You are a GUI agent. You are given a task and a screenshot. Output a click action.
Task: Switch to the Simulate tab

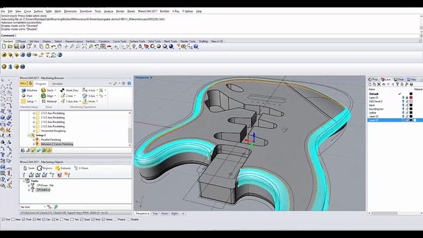58,84
